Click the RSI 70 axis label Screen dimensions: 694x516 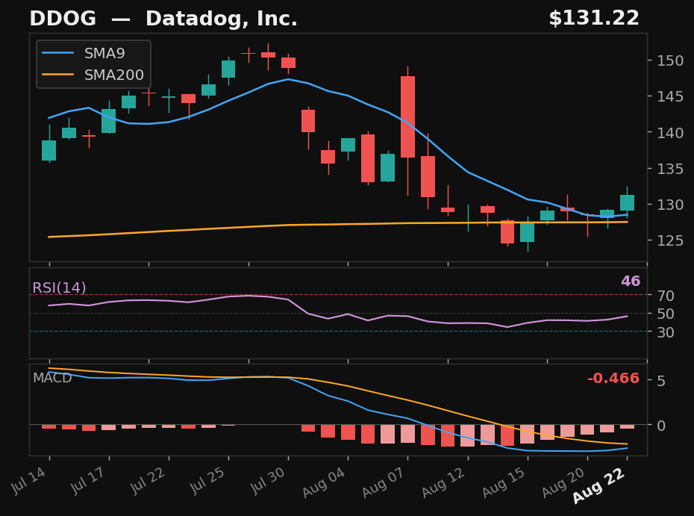666,296
